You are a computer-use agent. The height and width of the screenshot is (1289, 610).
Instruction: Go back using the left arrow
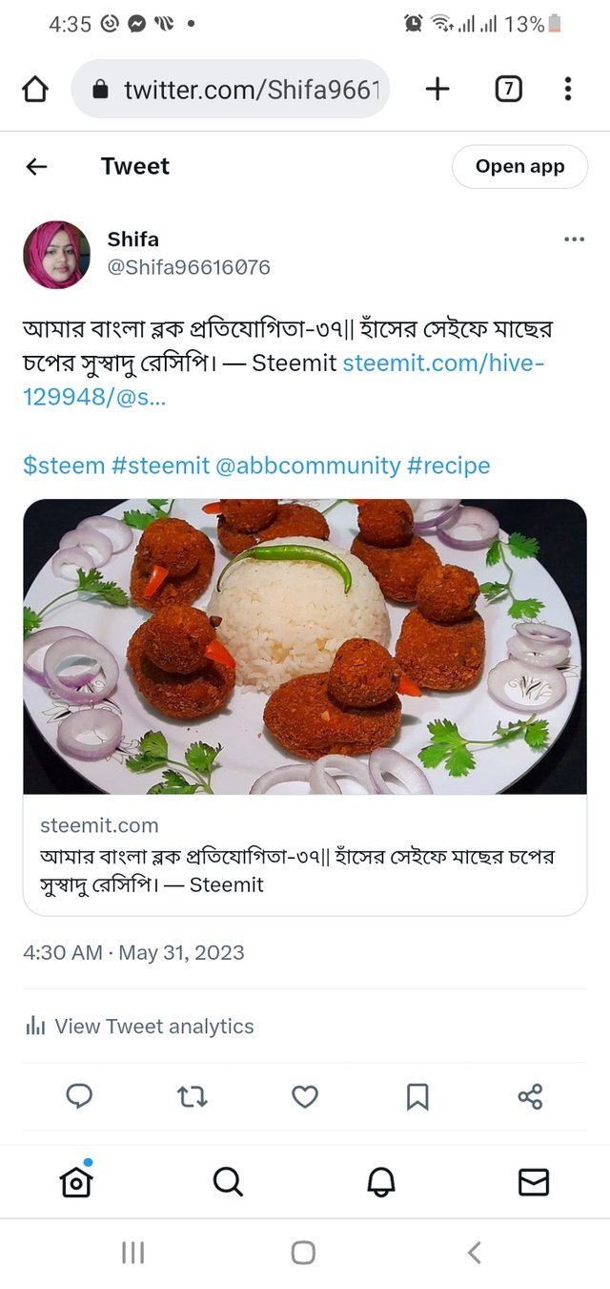(x=36, y=167)
